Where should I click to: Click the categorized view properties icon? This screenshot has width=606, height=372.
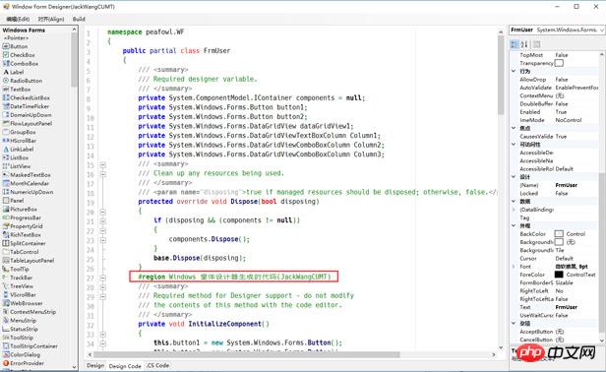[514, 44]
